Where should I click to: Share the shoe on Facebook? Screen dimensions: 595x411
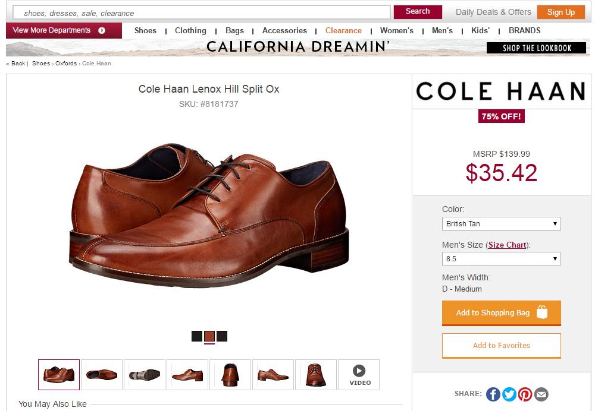point(493,394)
